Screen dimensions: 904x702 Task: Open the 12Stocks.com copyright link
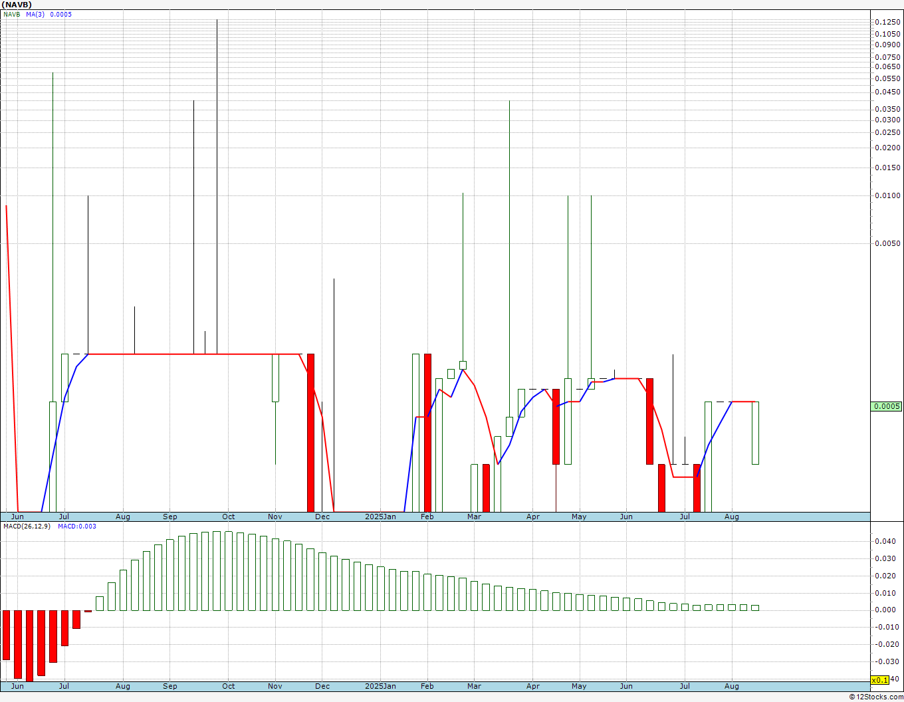point(875,697)
